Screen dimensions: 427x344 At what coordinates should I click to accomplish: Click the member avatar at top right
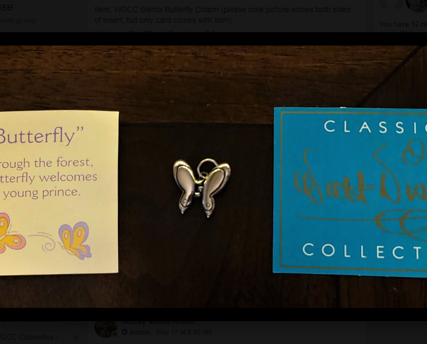(x=416, y=6)
